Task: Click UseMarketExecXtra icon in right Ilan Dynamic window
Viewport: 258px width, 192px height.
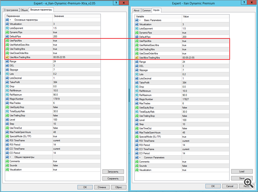Action: point(137,45)
